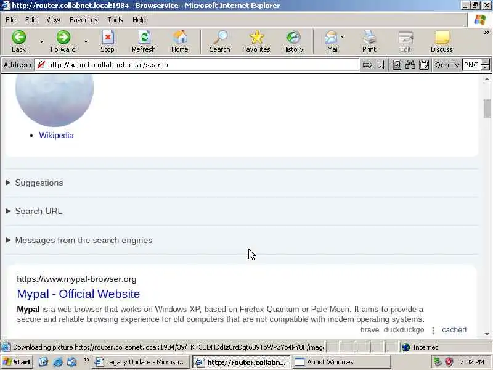Open the Forward button history dropdown arrow
The width and height of the screenshot is (493, 370).
coord(86,41)
